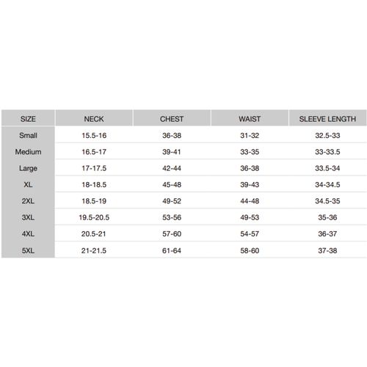This screenshot has height=367, width=367.
Task: Click the 2XL size row label
Action: point(28,201)
